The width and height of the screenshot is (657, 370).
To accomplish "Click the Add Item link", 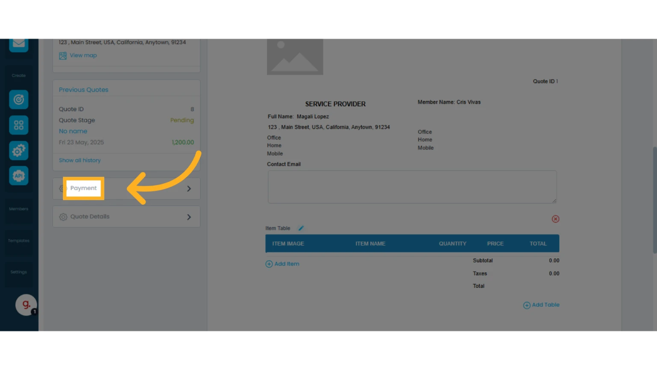I will pos(287,264).
